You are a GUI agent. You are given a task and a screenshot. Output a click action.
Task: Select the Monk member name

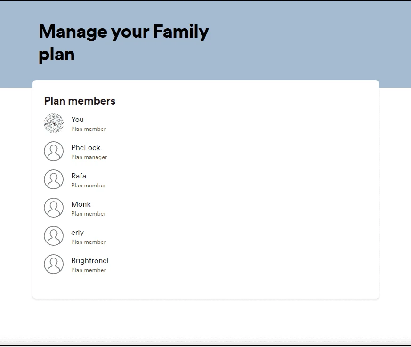(x=81, y=204)
